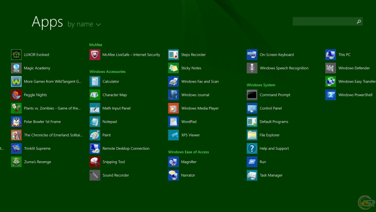
Task: Click the 'Windows Defender' label text
Action: click(354, 68)
